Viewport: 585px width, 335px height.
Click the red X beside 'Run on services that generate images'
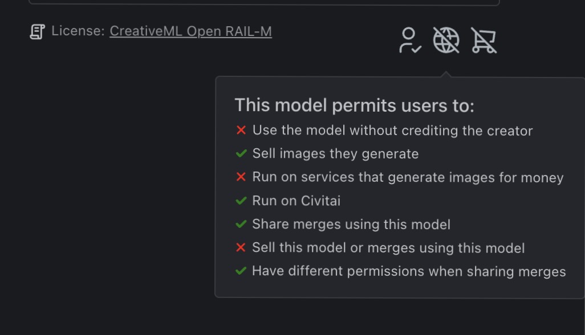pyautogui.click(x=241, y=177)
